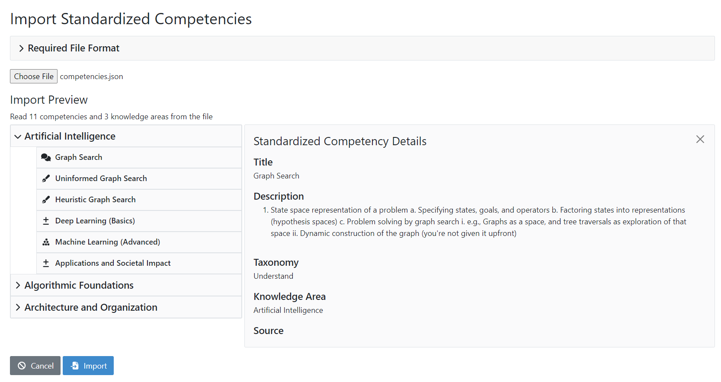Click the plus-minus icon for Deep Learning (Basics)
The height and width of the screenshot is (382, 721).
(46, 221)
